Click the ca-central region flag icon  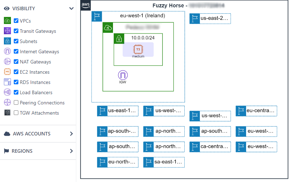[195, 147]
